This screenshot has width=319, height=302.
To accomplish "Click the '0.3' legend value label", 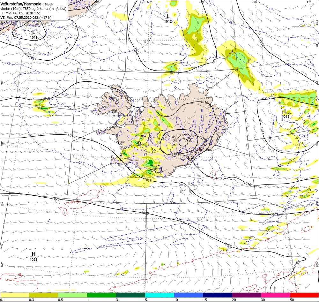I will pos(31,300).
